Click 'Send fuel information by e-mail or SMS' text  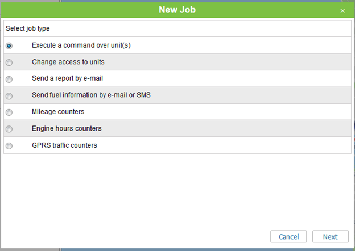(91, 95)
